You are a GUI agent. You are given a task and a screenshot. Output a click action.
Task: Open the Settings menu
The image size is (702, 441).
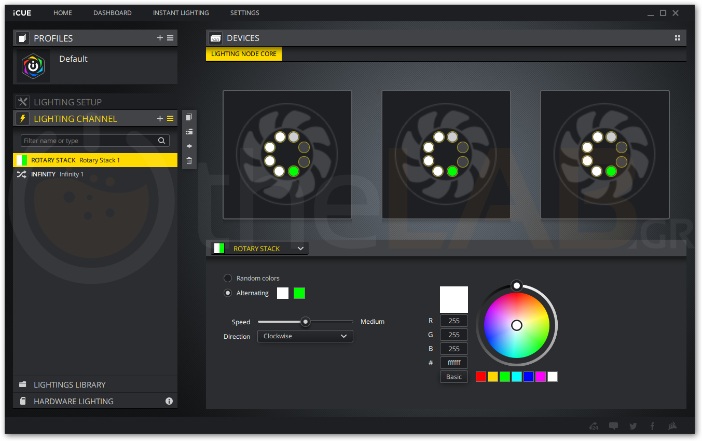(245, 13)
